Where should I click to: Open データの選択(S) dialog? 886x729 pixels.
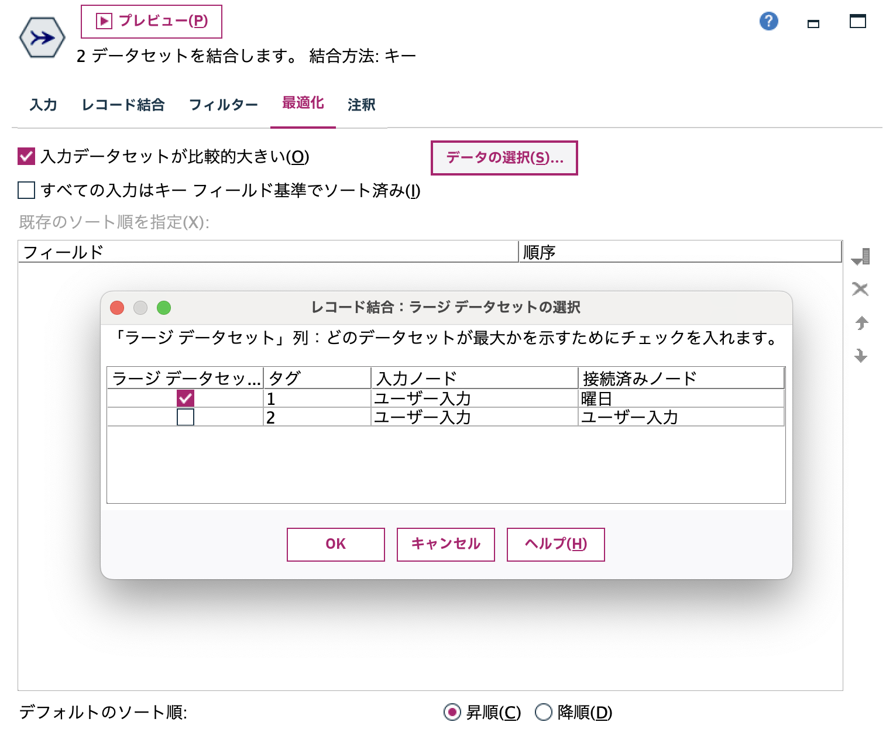(504, 157)
